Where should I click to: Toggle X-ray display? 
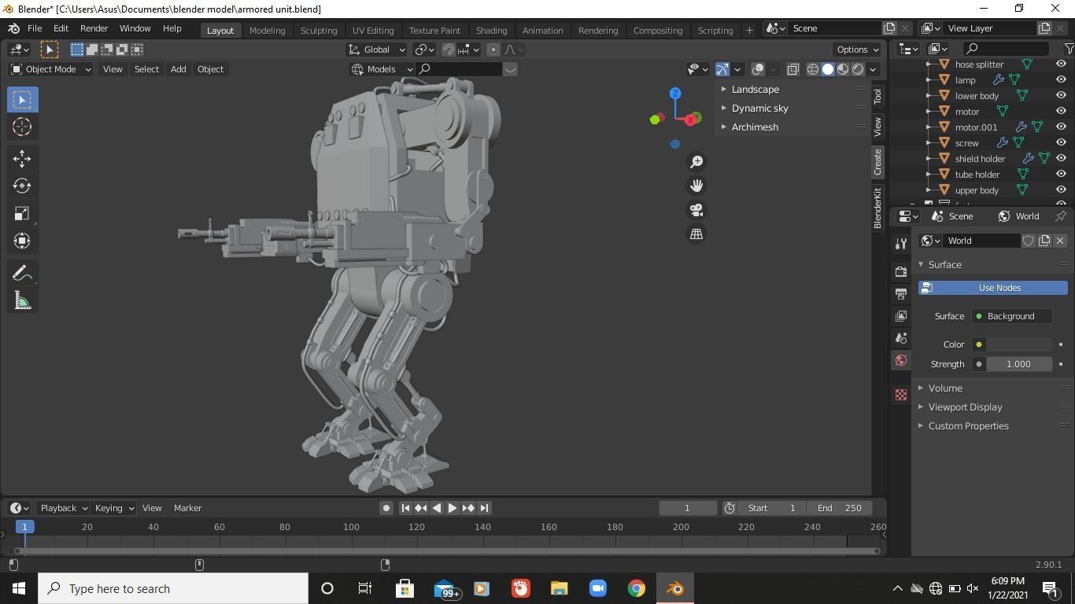792,69
